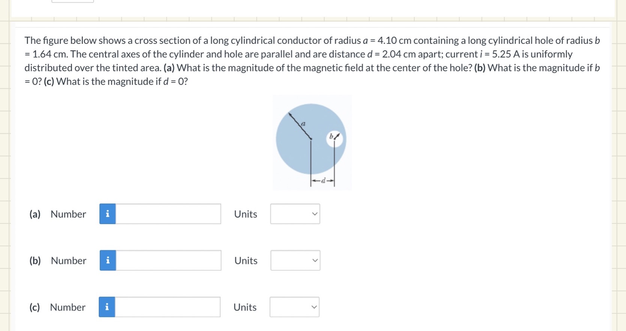This screenshot has height=331, width=626.
Task: Click the (c) Number label
Action: (68, 307)
